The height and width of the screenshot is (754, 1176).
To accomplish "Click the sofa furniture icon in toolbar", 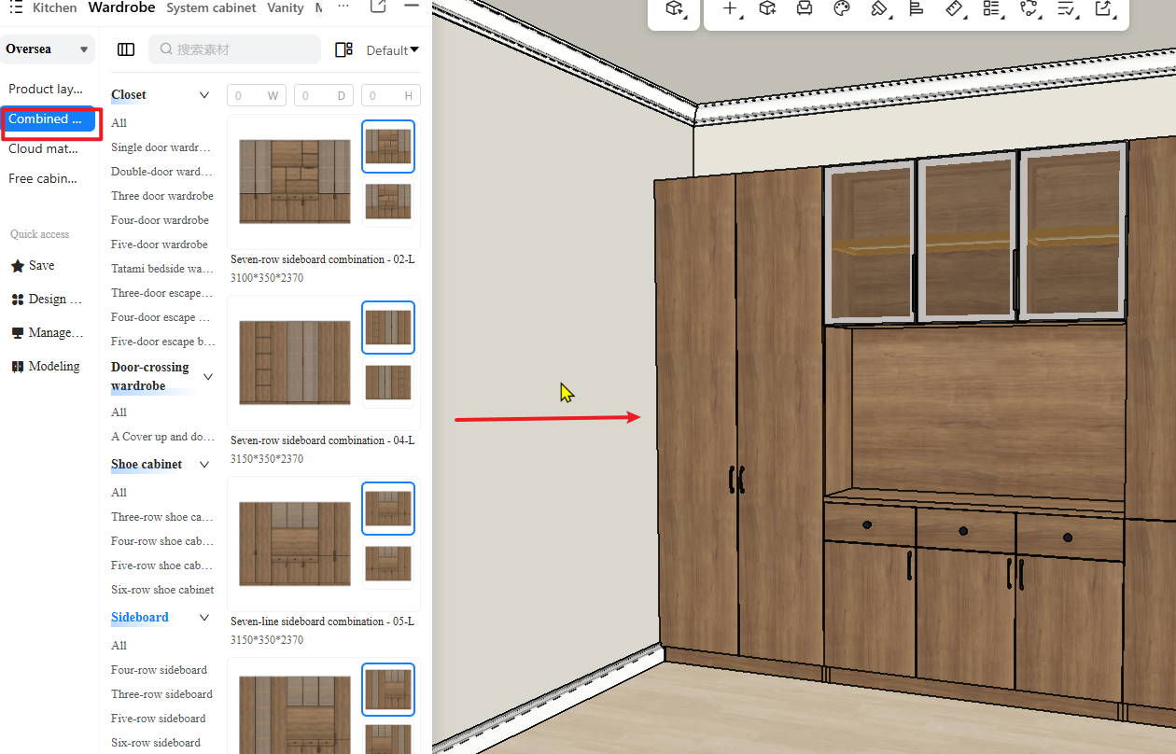I will 804,8.
